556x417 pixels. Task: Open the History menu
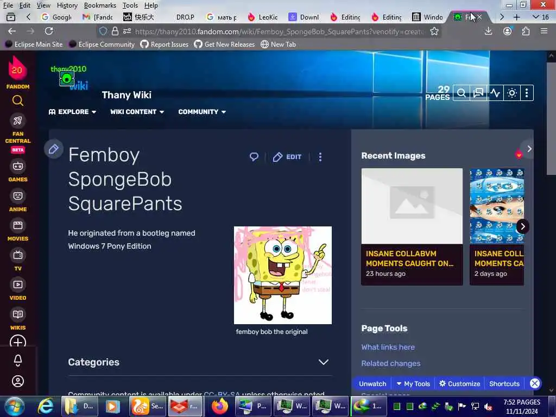(x=67, y=5)
